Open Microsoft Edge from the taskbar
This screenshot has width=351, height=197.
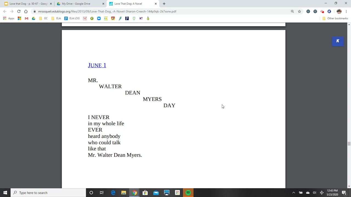click(x=113, y=193)
